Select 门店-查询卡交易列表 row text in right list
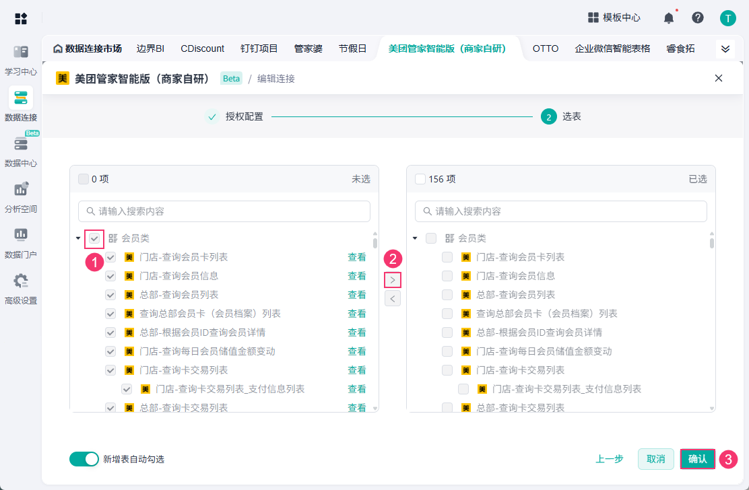The height and width of the screenshot is (490, 749). 520,370
